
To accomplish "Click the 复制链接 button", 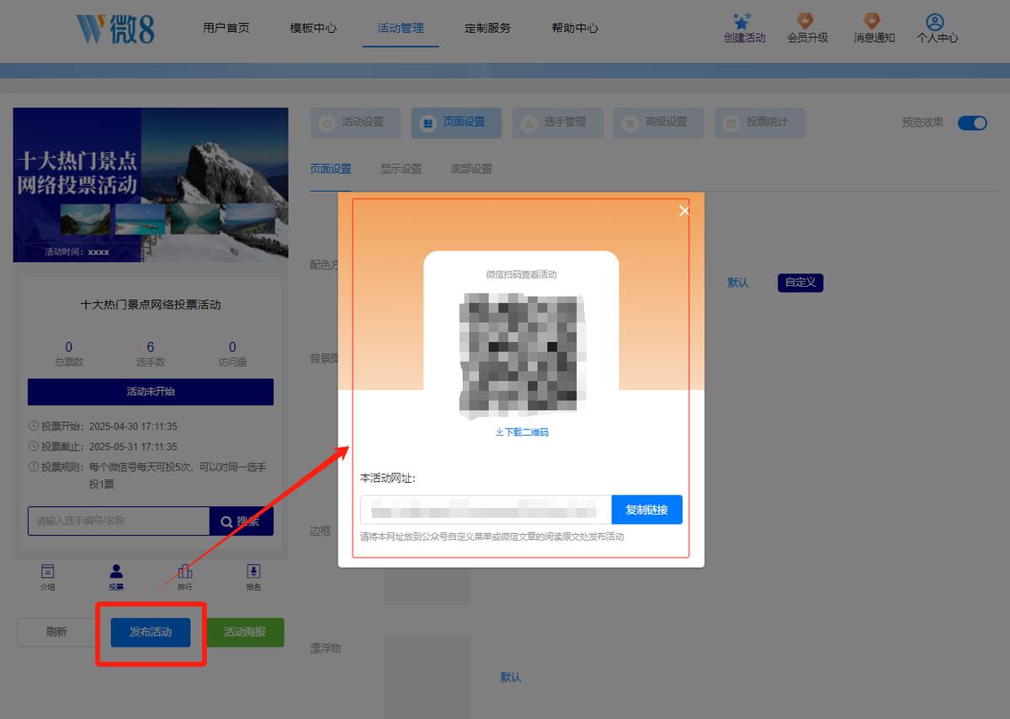I will (646, 510).
